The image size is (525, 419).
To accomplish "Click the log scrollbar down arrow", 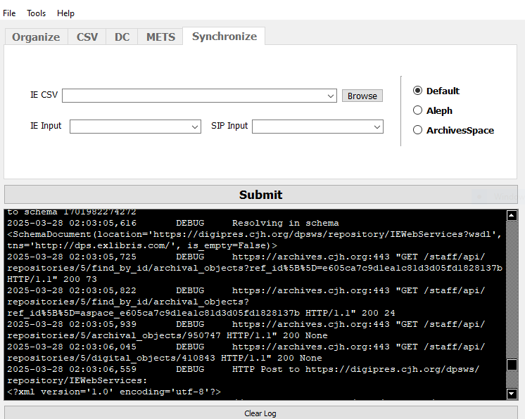I will [x=512, y=394].
